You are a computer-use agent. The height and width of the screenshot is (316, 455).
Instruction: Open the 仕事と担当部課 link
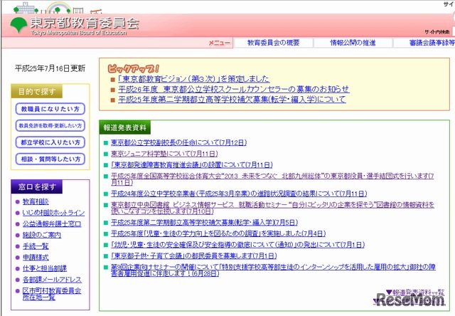(x=45, y=268)
